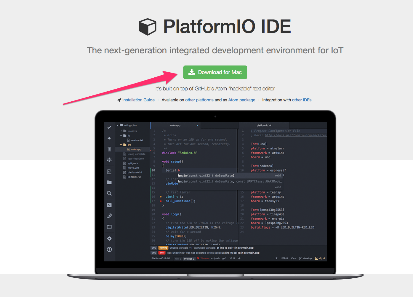
Task: Toggle the 2 Issues error list
Action: 203,258
